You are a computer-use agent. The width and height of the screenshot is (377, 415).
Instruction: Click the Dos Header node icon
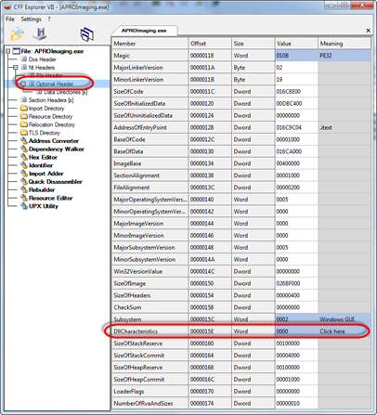[24, 59]
